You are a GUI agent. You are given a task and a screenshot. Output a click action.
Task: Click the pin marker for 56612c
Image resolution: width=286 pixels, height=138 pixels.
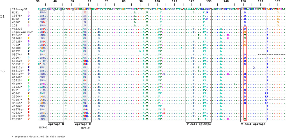point(29,74)
